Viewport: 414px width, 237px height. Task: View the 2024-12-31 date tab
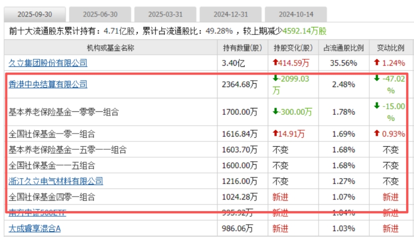[x=230, y=14]
